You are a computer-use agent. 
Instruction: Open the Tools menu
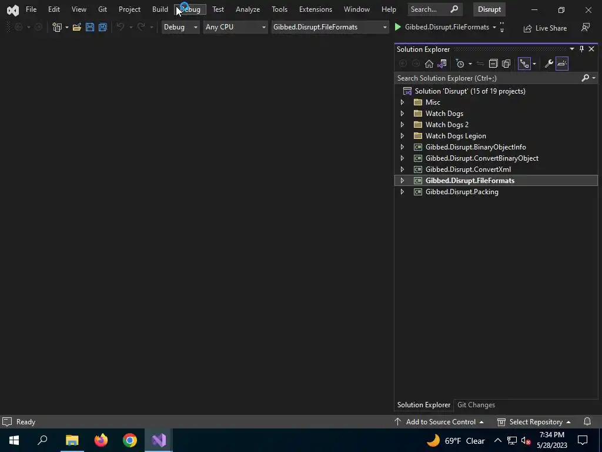click(279, 9)
